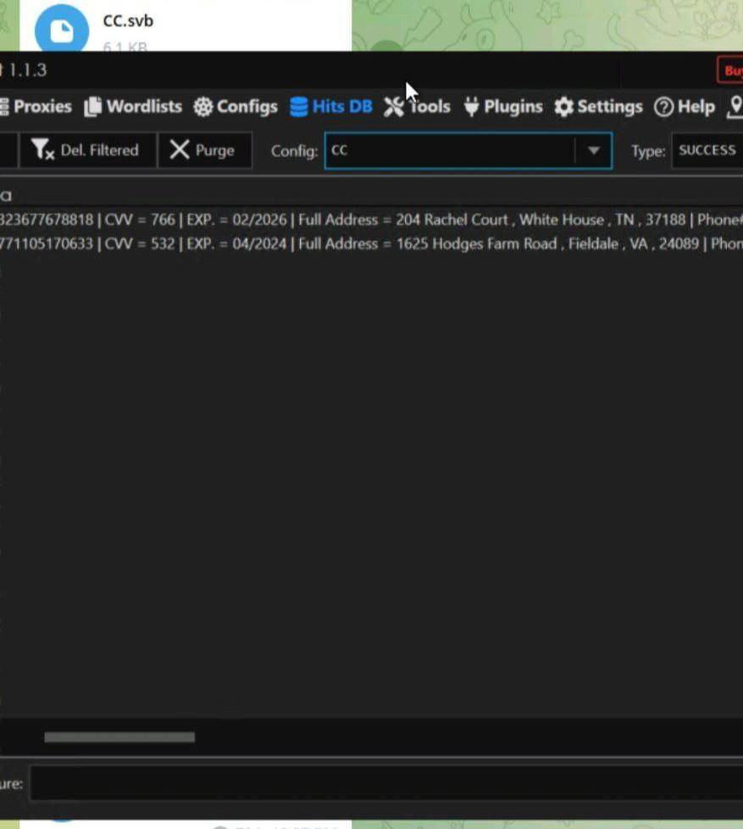
Task: Click the CC.svb file name in chat
Action: click(128, 21)
